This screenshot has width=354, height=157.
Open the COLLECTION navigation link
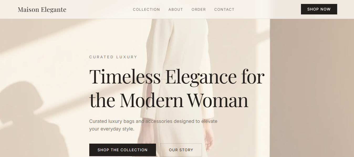point(146,9)
